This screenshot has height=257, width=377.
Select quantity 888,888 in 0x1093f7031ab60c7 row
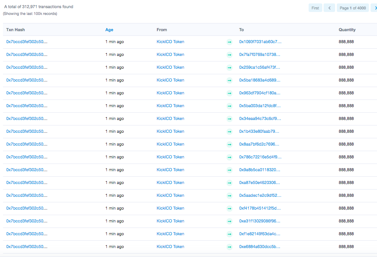(x=346, y=41)
